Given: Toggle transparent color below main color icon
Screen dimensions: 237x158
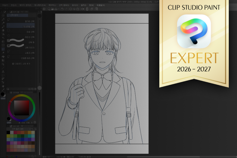Looking at the screenshot, I should coord(3,98).
